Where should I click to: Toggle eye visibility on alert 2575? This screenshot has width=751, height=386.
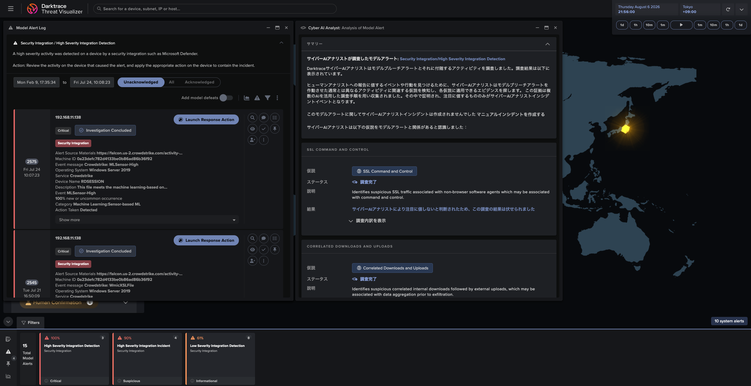coord(252,129)
